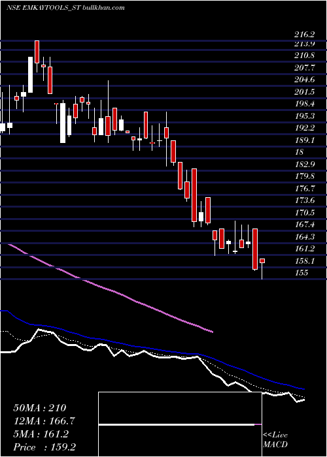
Task: Click the Price : 159.2 readout
Action: pyautogui.click(x=44, y=447)
